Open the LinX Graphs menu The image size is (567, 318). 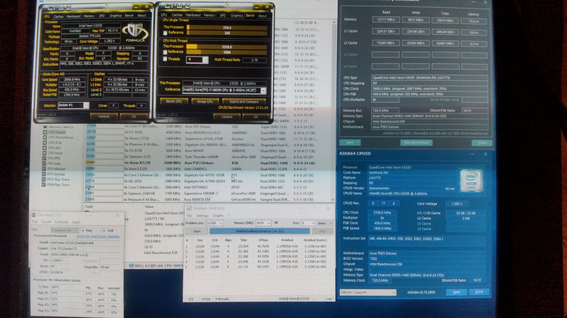coord(218,216)
